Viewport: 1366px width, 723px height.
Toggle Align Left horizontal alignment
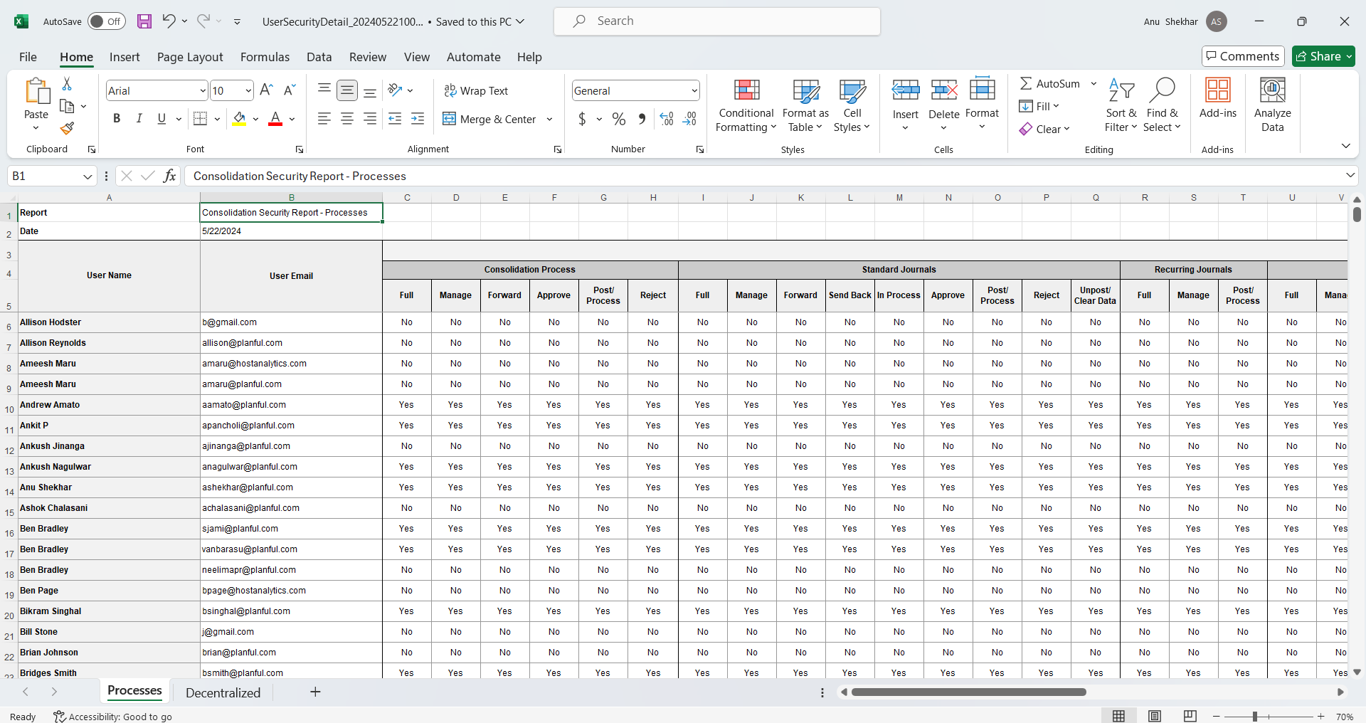(324, 119)
